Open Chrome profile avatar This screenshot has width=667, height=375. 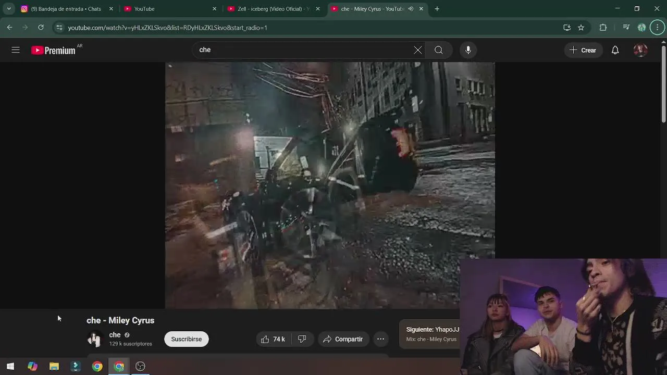click(642, 28)
